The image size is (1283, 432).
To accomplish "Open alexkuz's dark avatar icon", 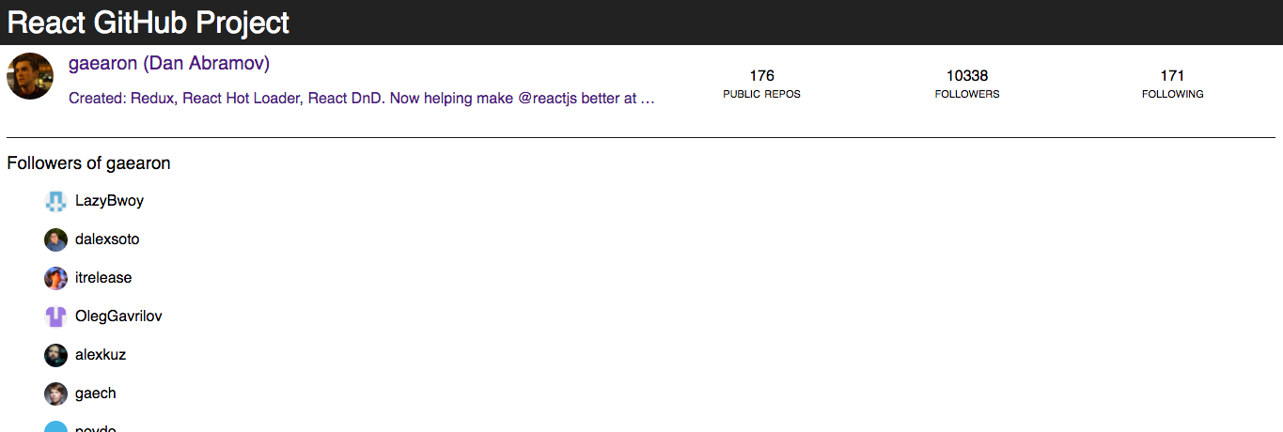I will point(55,355).
